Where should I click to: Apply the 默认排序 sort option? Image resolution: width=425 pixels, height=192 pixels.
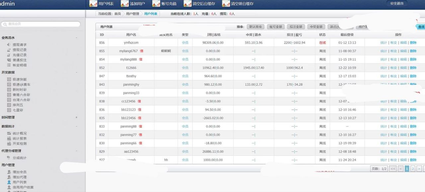click(x=255, y=27)
